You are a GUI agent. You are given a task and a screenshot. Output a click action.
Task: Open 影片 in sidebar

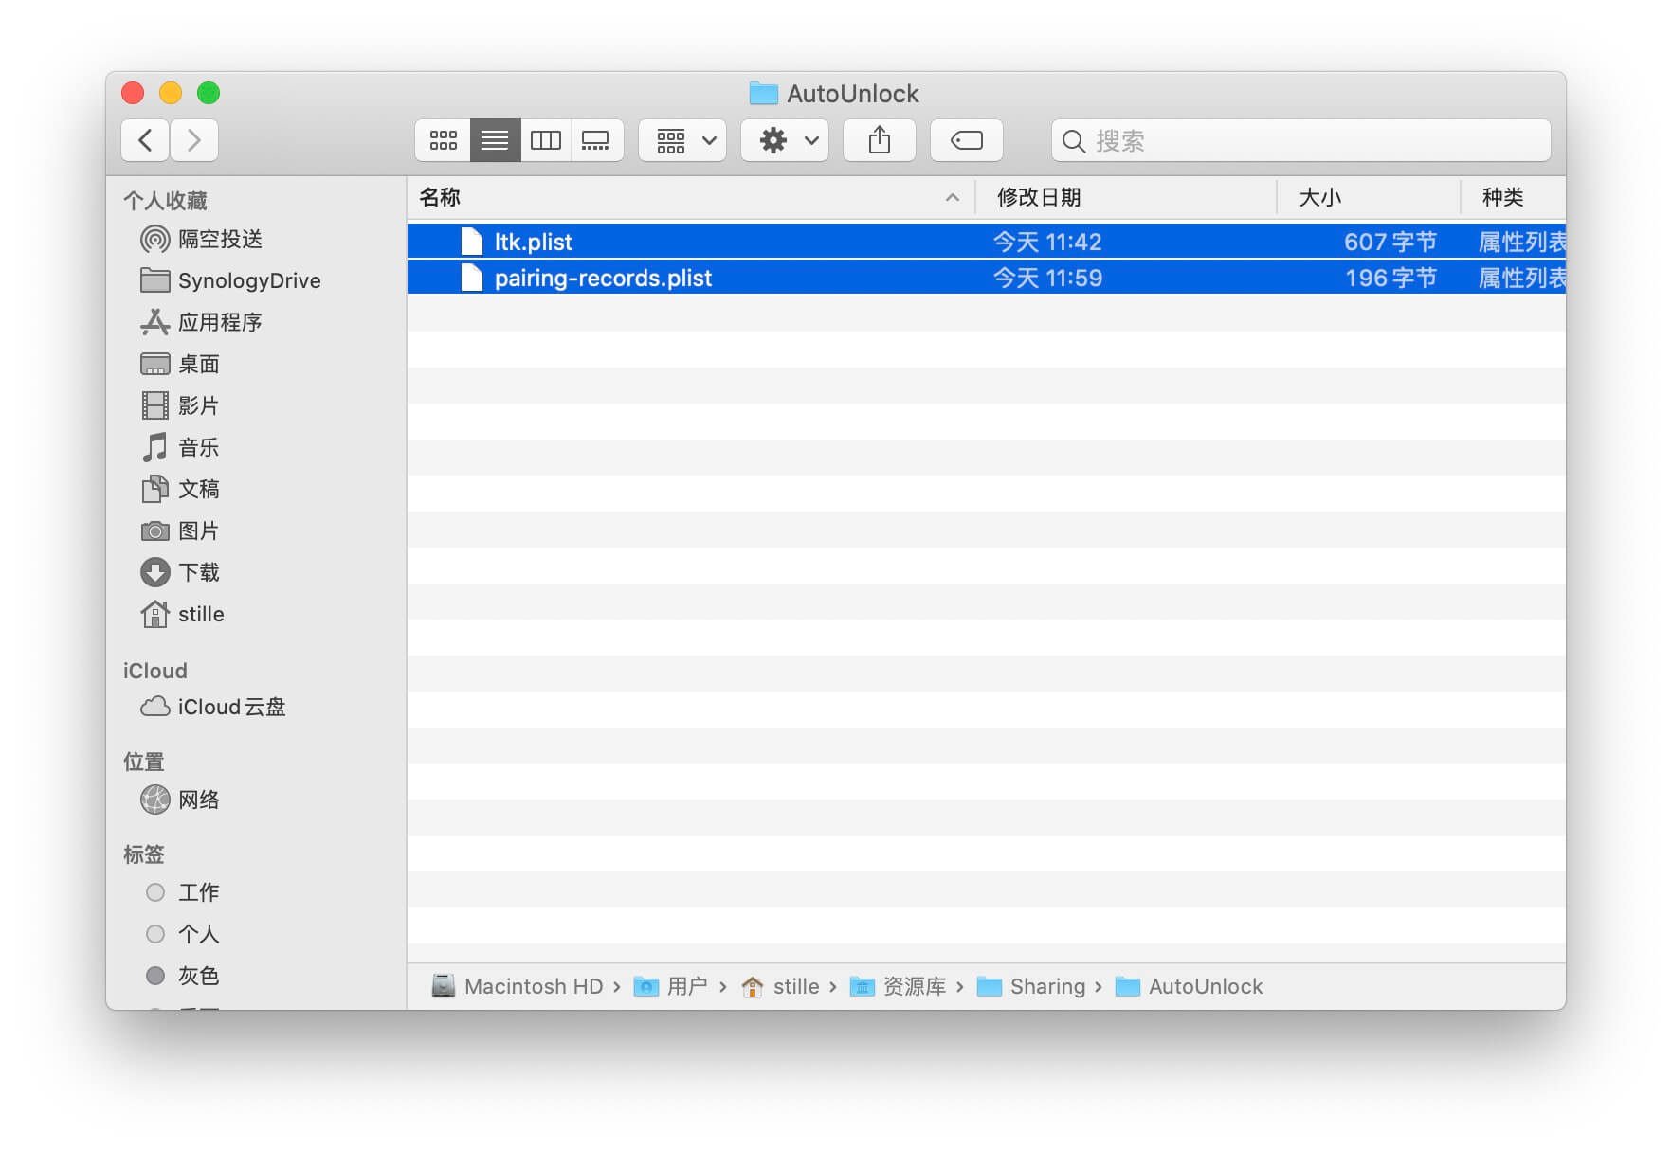coord(180,405)
